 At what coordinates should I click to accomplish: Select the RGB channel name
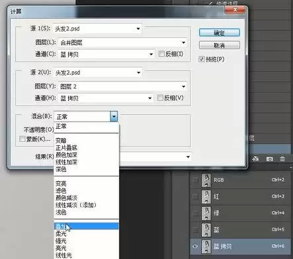(218, 180)
